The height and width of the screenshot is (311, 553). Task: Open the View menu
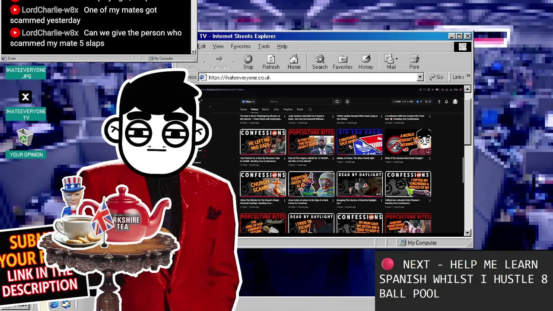point(218,46)
